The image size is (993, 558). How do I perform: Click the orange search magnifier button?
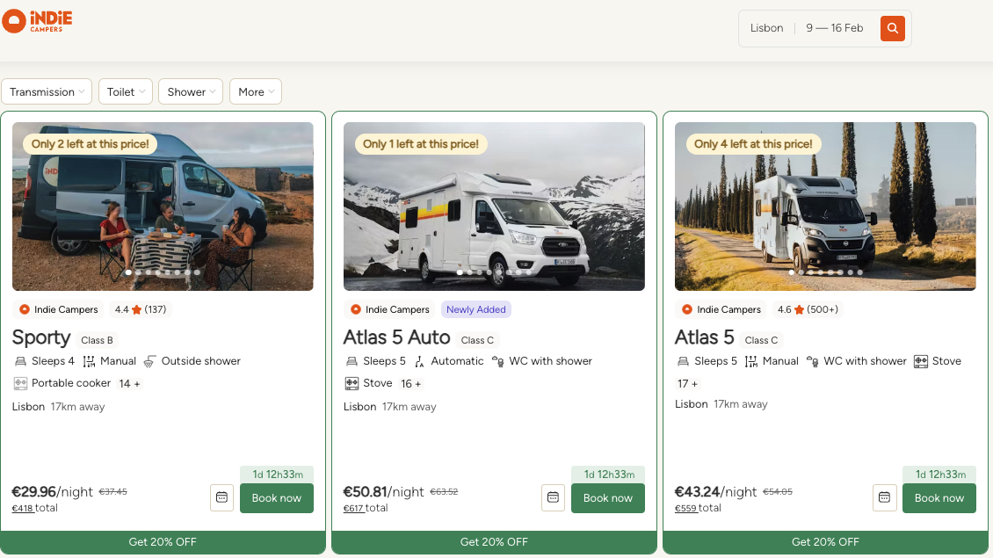coord(892,28)
